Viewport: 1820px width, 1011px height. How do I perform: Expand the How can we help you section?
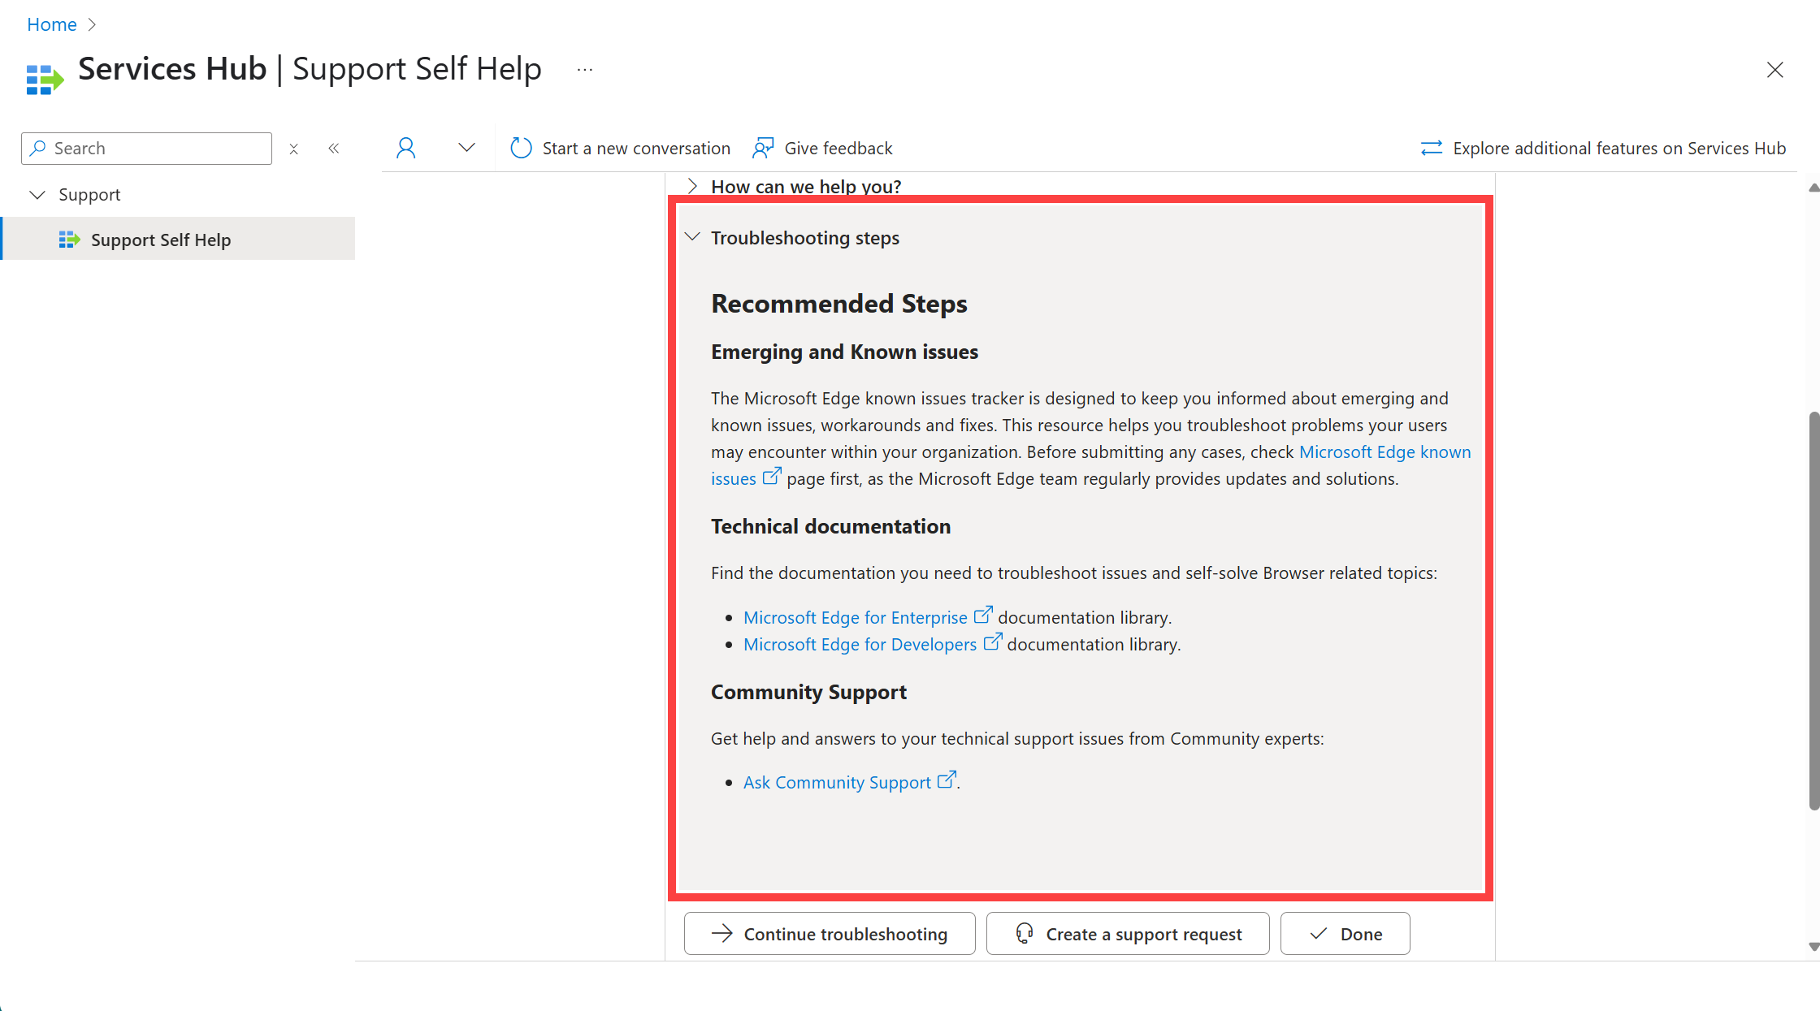694,187
